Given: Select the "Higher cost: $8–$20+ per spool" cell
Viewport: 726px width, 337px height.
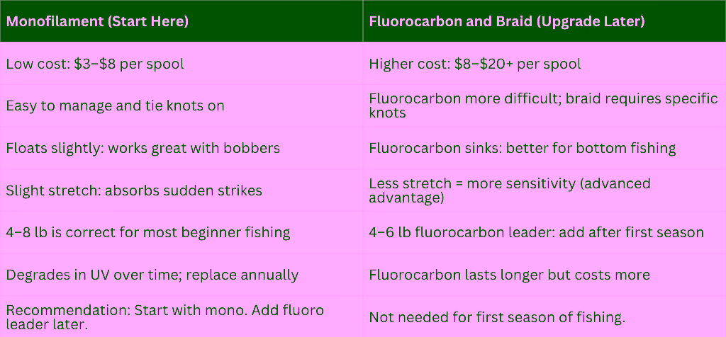Looking at the screenshot, I should click(475, 64).
